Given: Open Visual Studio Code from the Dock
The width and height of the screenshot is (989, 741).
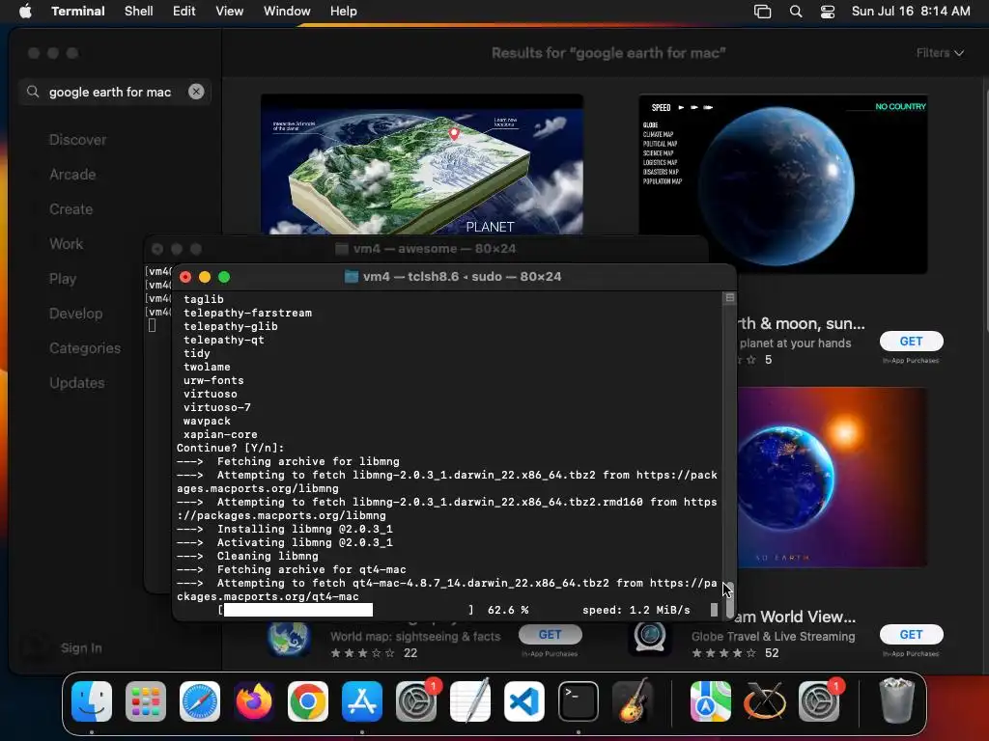Looking at the screenshot, I should click(x=524, y=701).
